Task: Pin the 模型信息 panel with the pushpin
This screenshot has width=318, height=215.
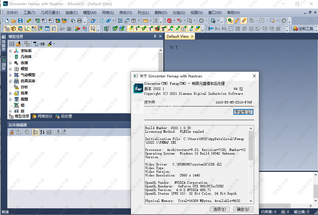Action: click(x=155, y=36)
